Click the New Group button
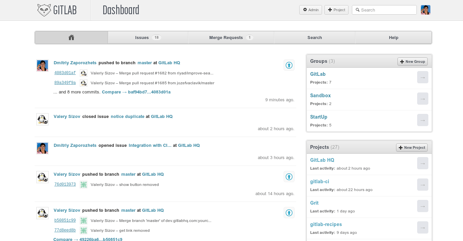Screen dimensions: 463x241 [x=412, y=62]
